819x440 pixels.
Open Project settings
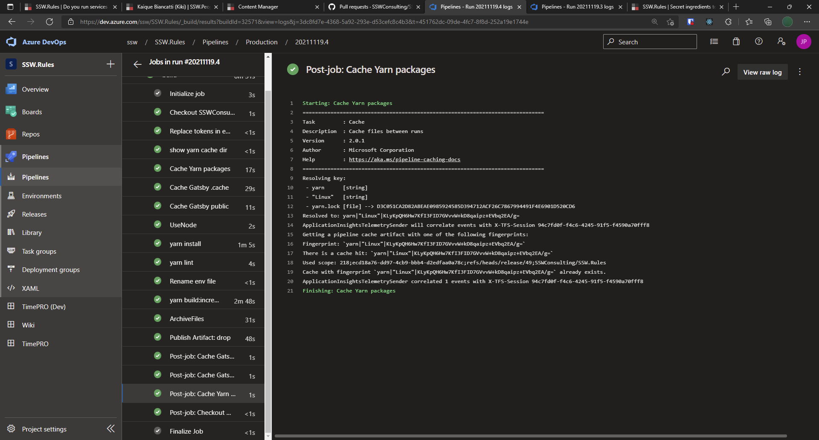44,429
